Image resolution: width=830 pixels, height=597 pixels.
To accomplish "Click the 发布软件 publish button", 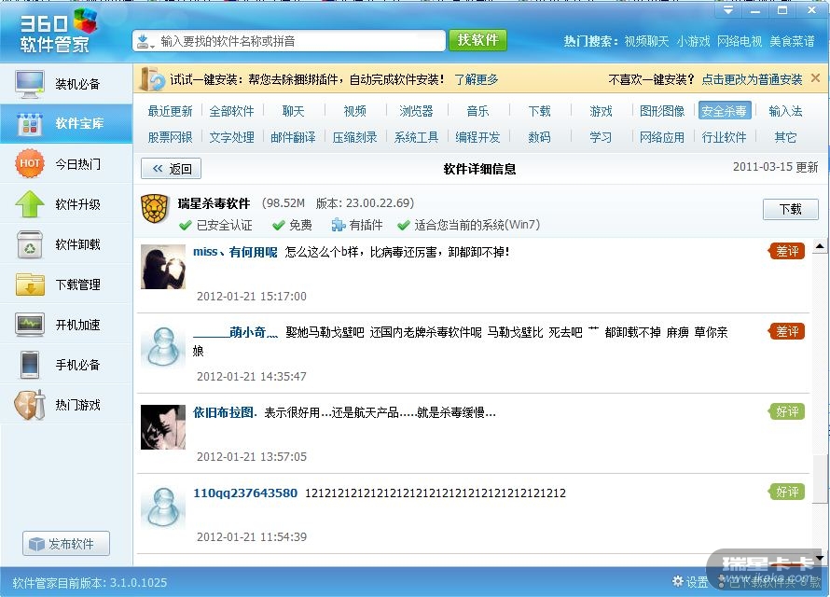I will tap(66, 544).
